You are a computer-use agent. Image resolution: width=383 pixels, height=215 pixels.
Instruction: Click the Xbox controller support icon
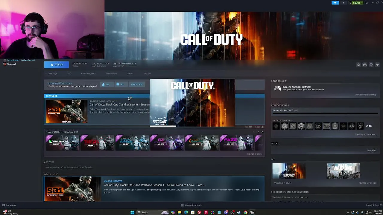click(278, 88)
